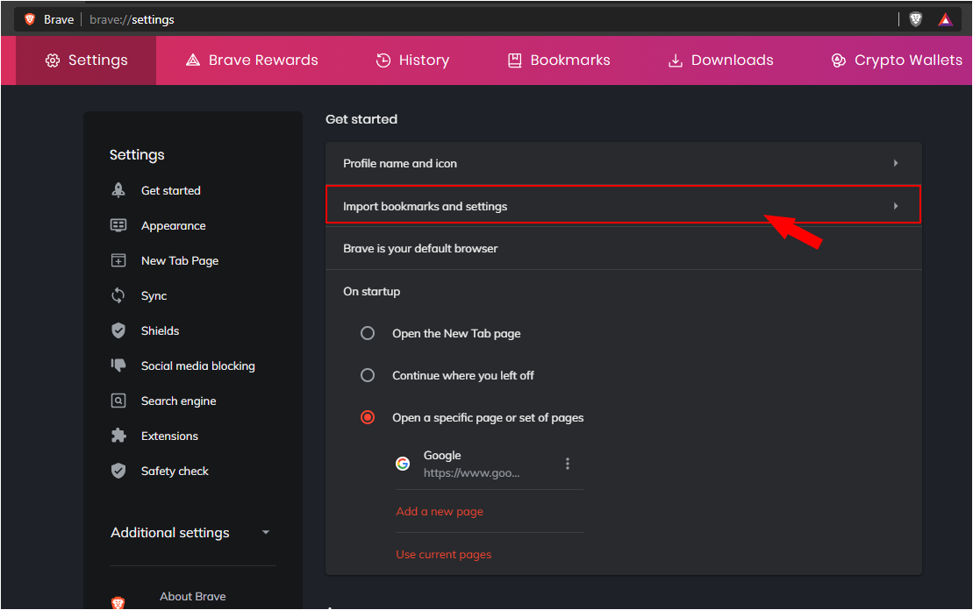Switch to the History tab
973x610 pixels.
click(x=412, y=60)
